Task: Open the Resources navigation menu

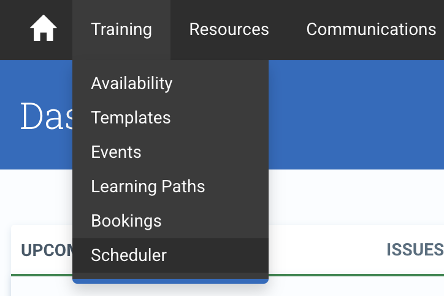Action: click(x=229, y=29)
